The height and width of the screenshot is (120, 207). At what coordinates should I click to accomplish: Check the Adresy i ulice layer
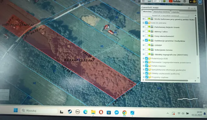(x=146, y=31)
